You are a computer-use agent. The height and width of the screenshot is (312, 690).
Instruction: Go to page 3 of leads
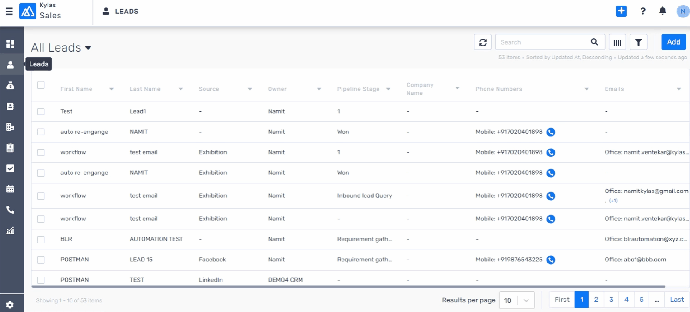(611, 300)
